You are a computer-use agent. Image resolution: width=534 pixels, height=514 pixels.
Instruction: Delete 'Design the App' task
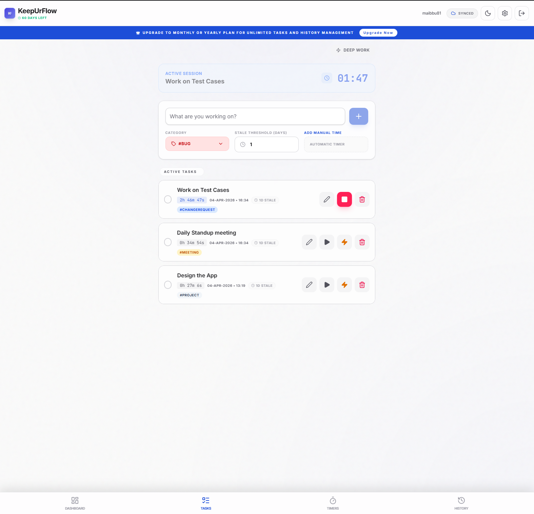click(362, 285)
